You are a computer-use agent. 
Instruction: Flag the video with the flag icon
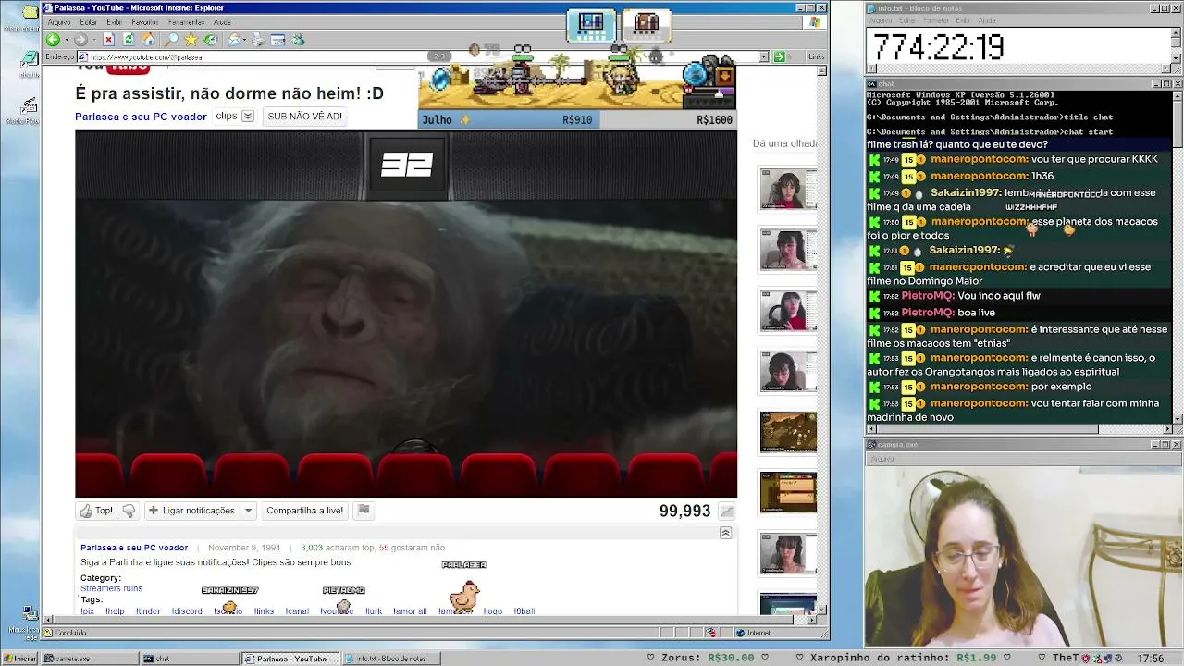point(364,510)
